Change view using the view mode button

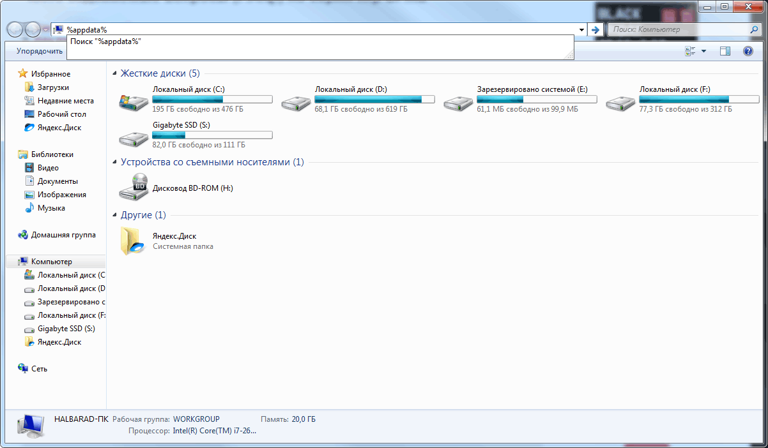point(690,51)
